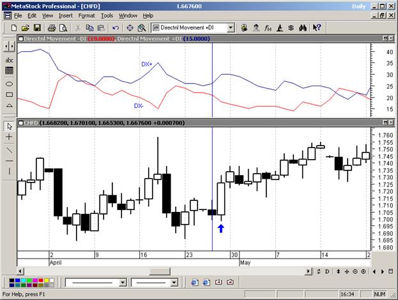398x300 pixels.
Task: Click the left triangle chart navigation button
Action: tap(374, 272)
